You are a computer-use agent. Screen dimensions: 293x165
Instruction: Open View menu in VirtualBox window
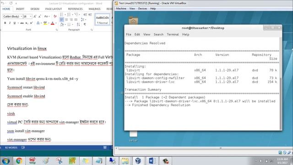point(132,9)
